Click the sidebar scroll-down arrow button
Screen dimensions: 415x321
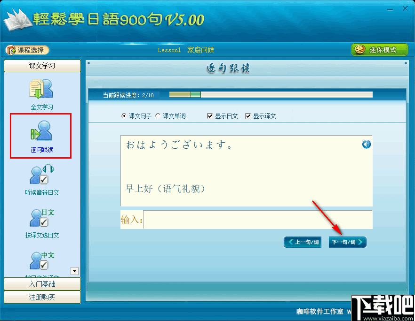(x=74, y=271)
